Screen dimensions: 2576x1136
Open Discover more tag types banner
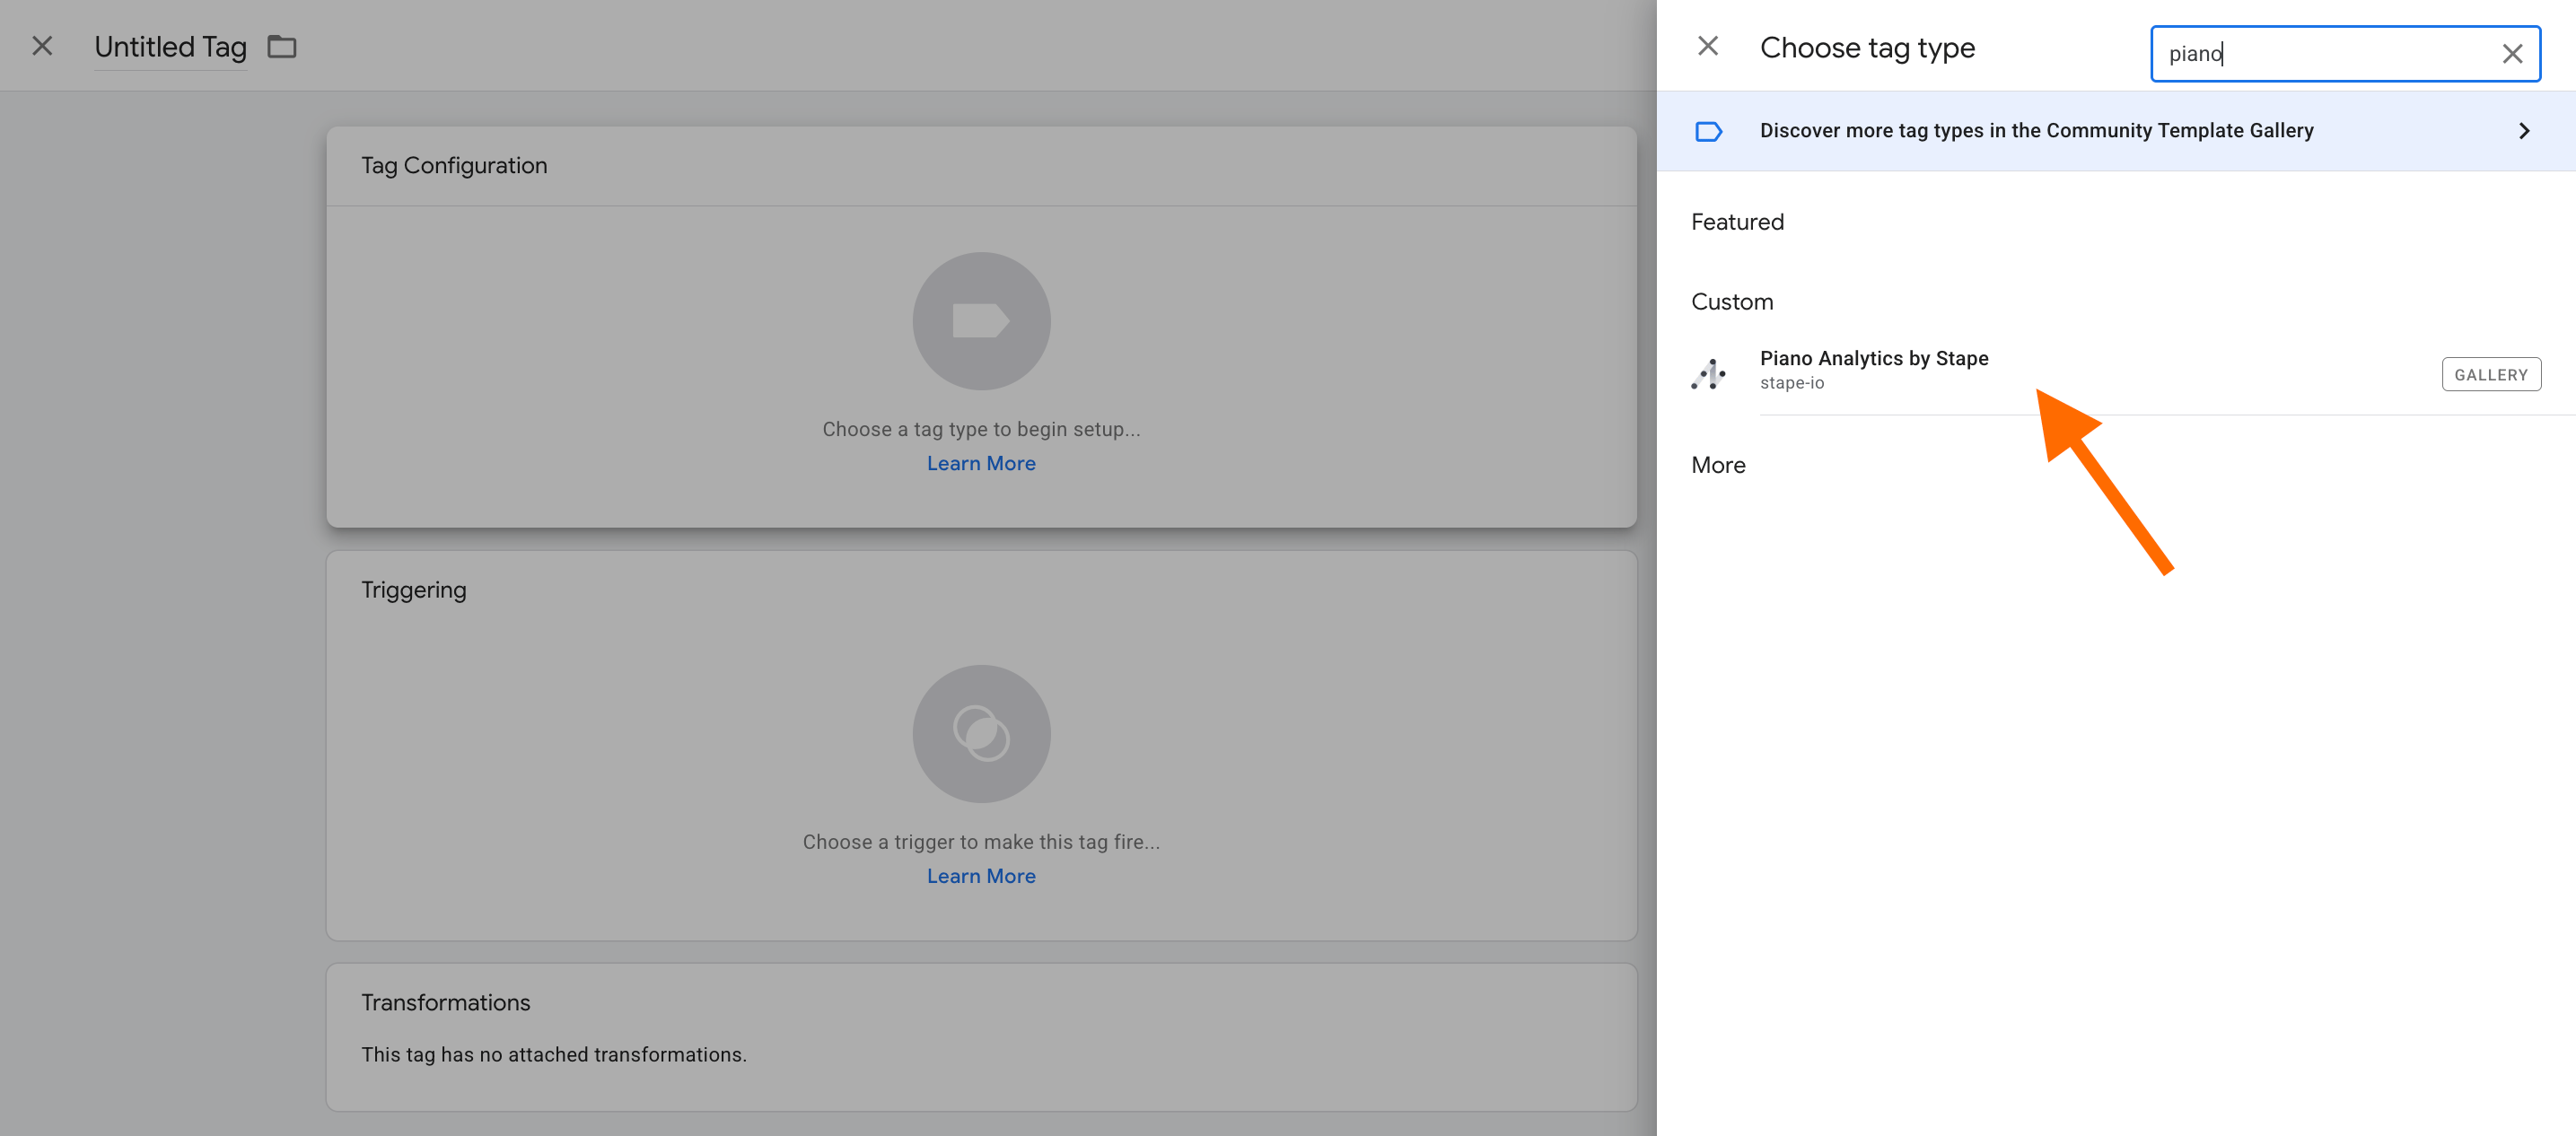2036,131
